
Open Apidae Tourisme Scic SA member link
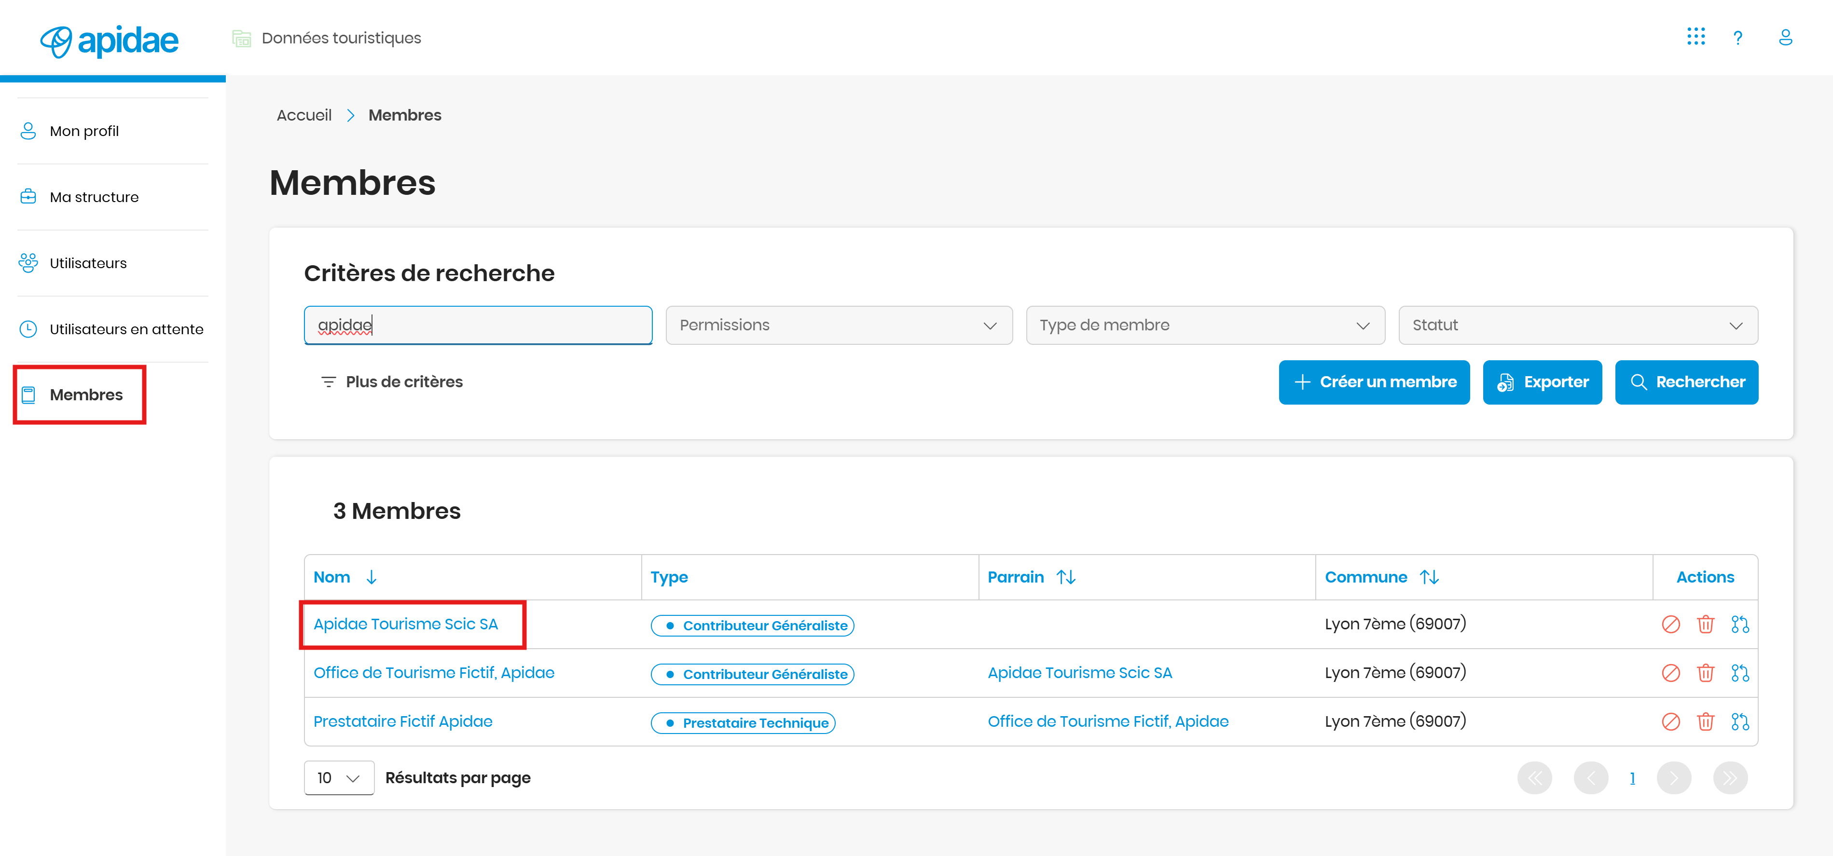coord(406,624)
